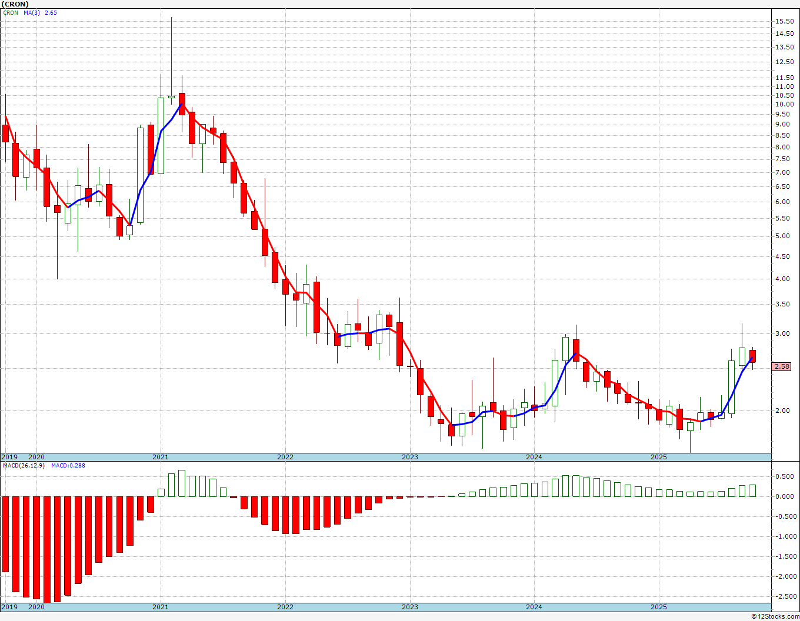Click the 10.00 price axis label
800x621 pixels.
tap(784, 105)
